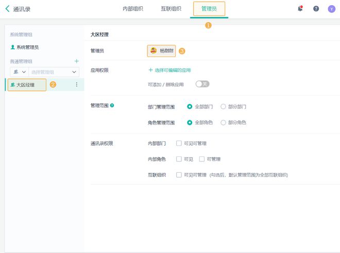The width and height of the screenshot is (340, 253).
Task: Check the 内部部门 可见可管理 checkbox
Action: click(179, 143)
